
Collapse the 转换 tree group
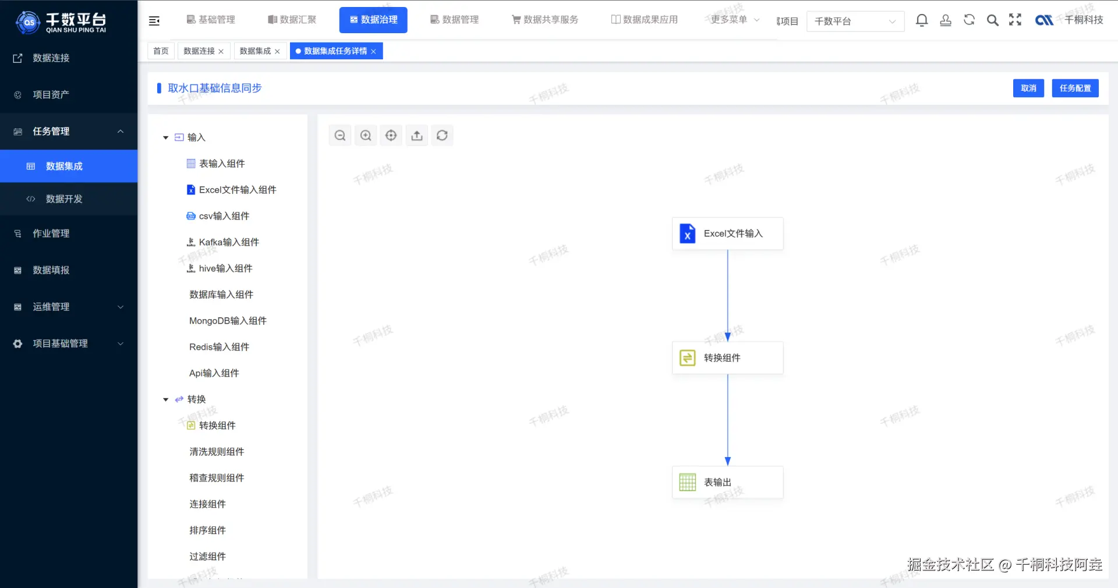pos(166,400)
